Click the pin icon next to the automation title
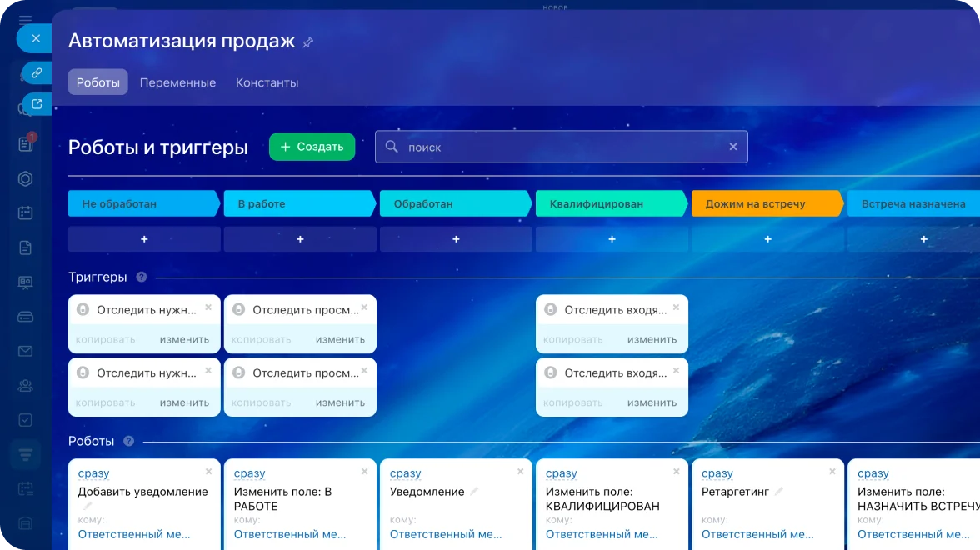The height and width of the screenshot is (550, 980). (x=307, y=41)
